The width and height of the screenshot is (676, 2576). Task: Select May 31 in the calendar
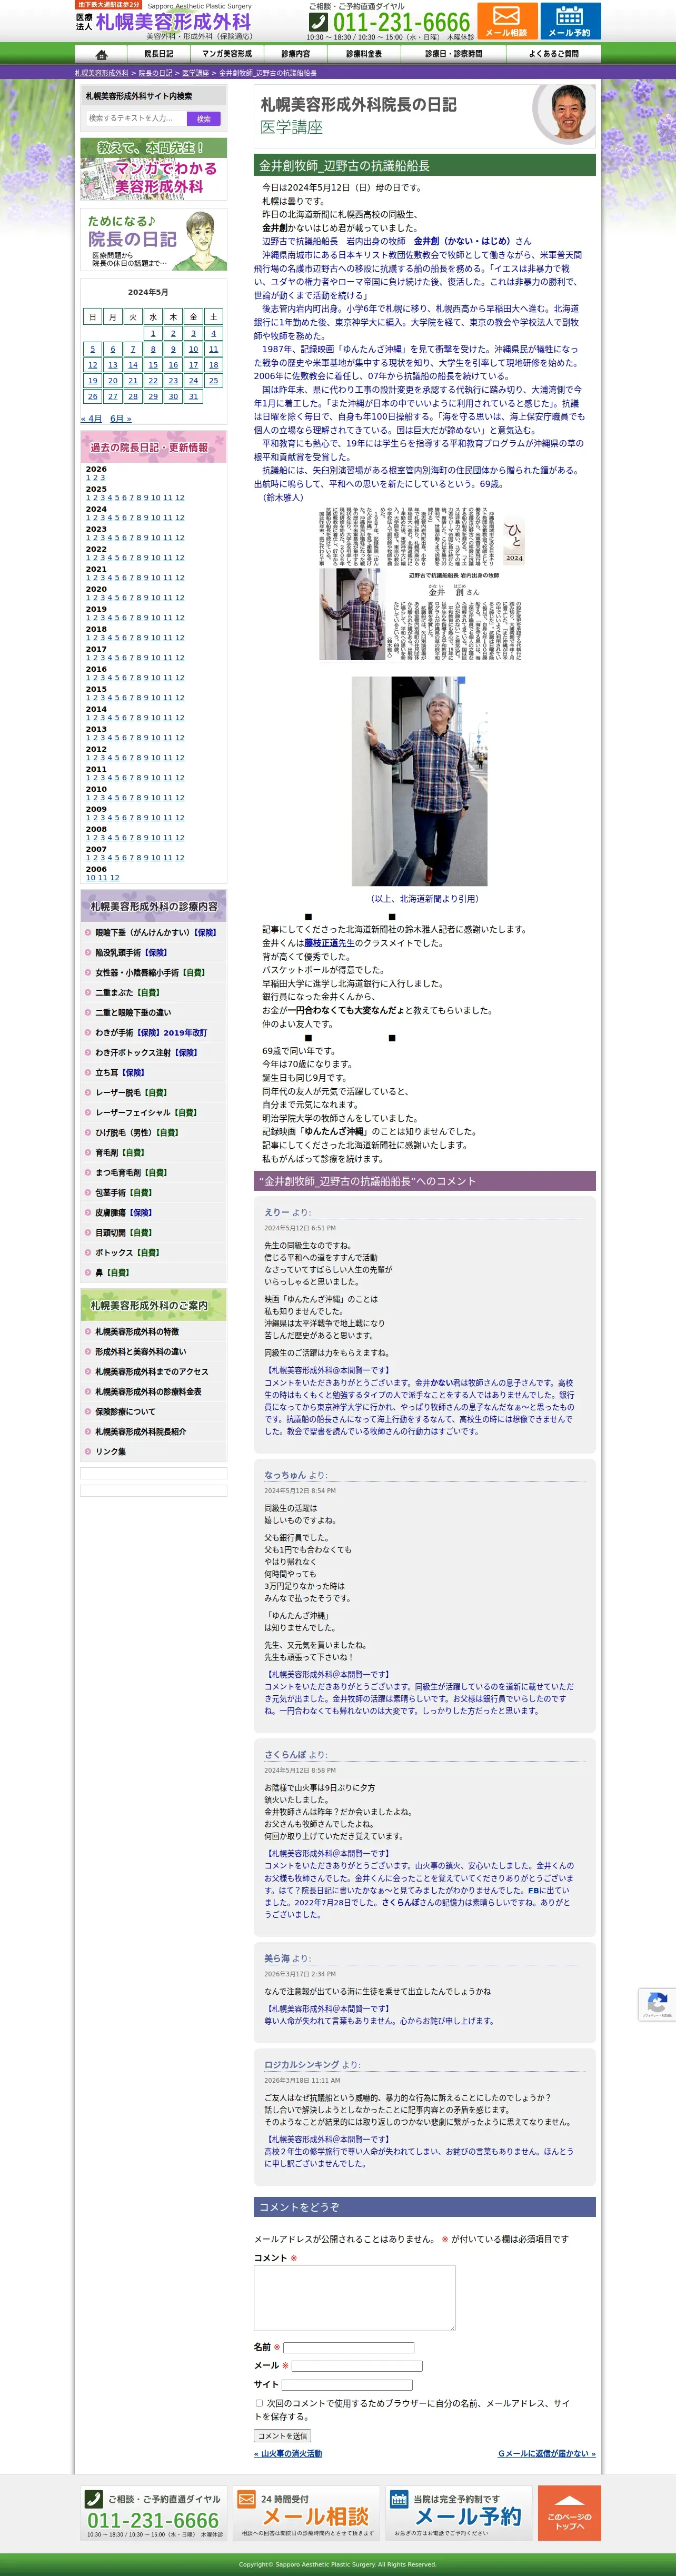tap(193, 396)
